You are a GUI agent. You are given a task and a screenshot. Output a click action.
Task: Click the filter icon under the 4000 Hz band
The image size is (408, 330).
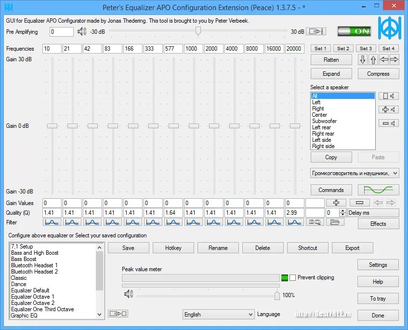point(234,222)
